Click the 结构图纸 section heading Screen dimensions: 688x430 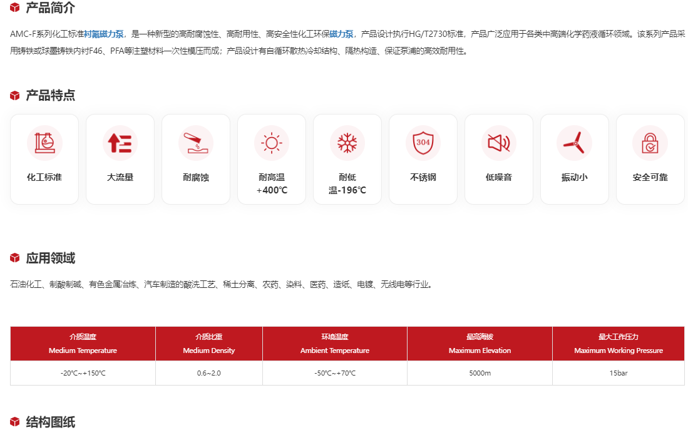[x=50, y=422]
